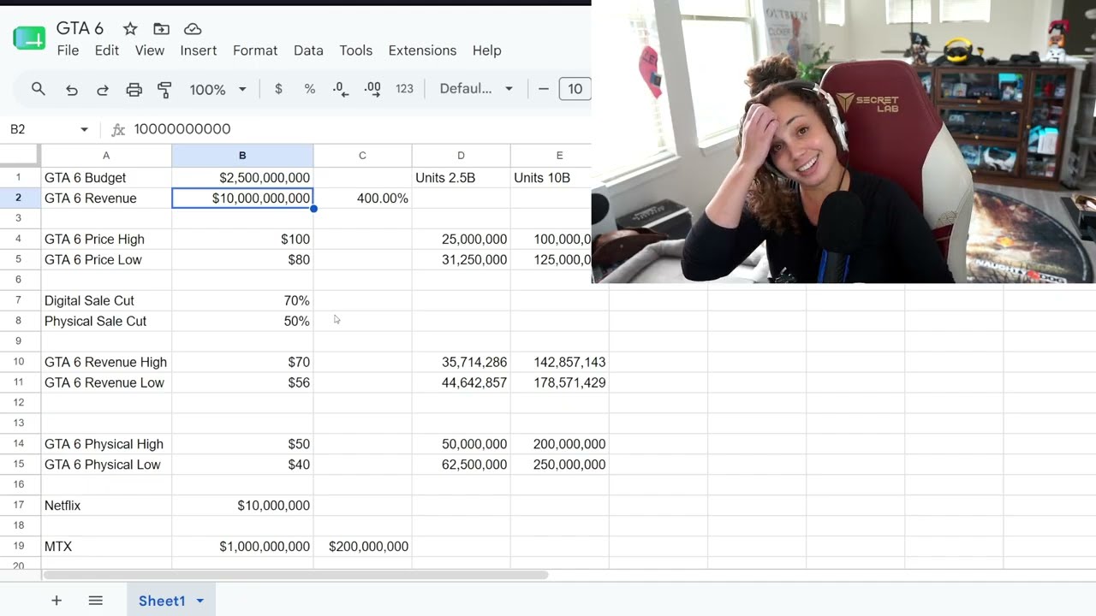Print the spreadsheet
This screenshot has width=1096, height=616.
click(134, 89)
